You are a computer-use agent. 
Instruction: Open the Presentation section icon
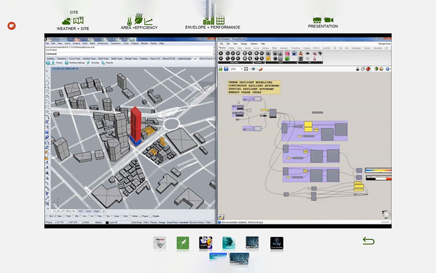click(x=323, y=20)
